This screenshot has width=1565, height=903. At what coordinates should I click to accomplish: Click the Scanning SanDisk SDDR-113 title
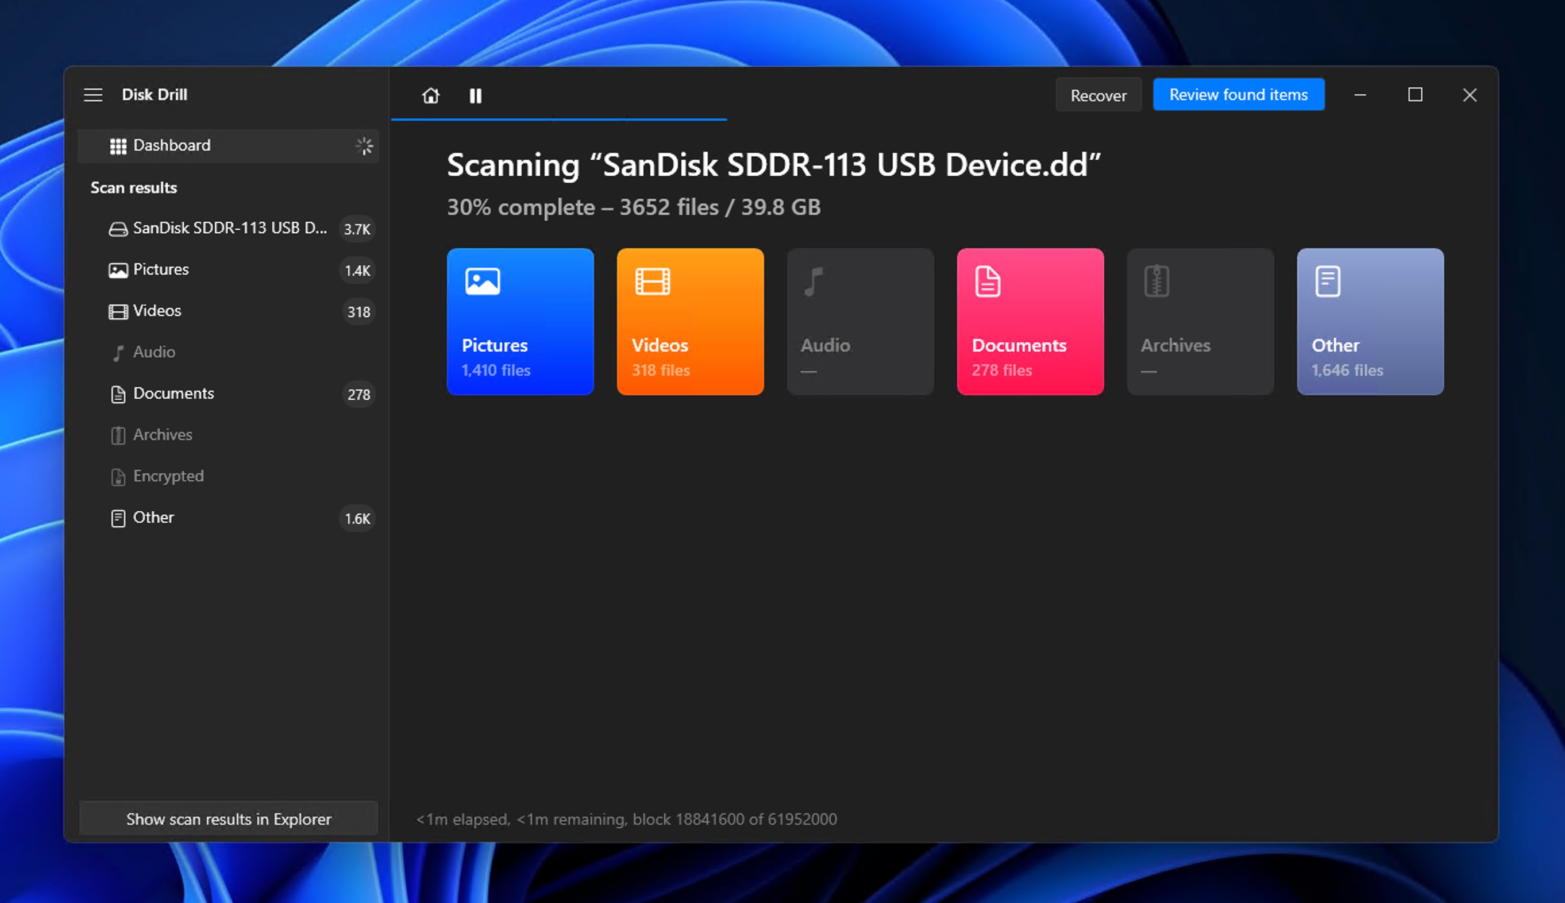773,165
